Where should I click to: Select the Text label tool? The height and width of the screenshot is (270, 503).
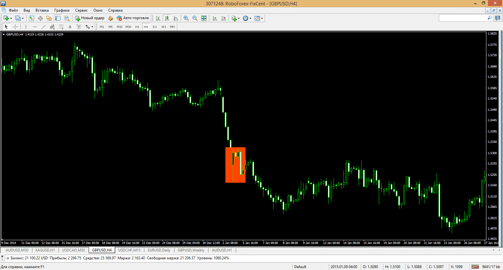[70, 27]
